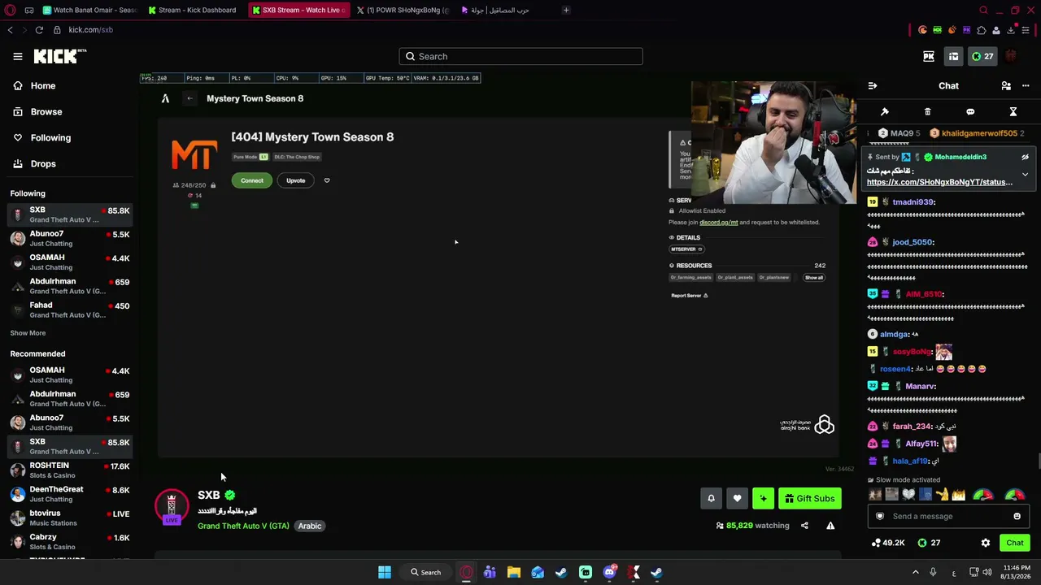
Task: Click the moderator hammer icon in chat
Action: tap(885, 111)
